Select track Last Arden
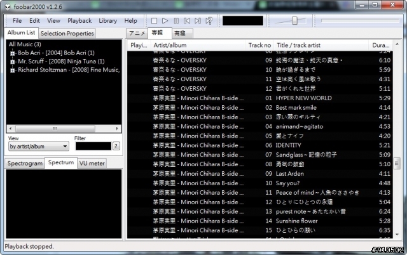The height and width of the screenshot is (255, 407). point(260,174)
